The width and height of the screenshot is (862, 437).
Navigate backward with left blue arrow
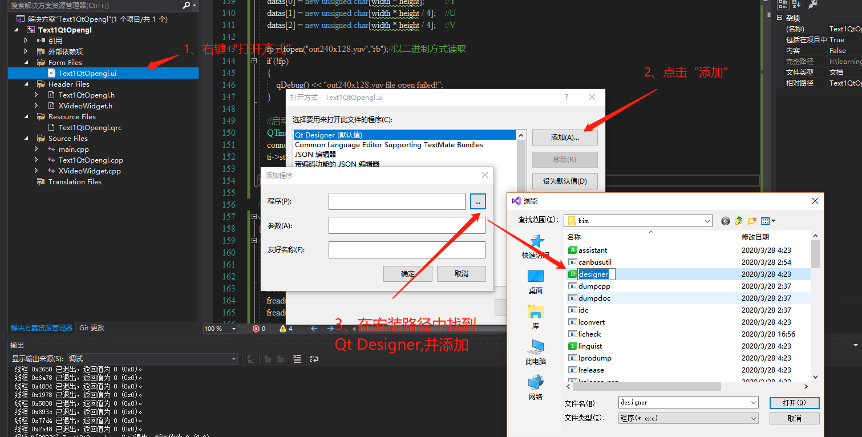(314, 329)
